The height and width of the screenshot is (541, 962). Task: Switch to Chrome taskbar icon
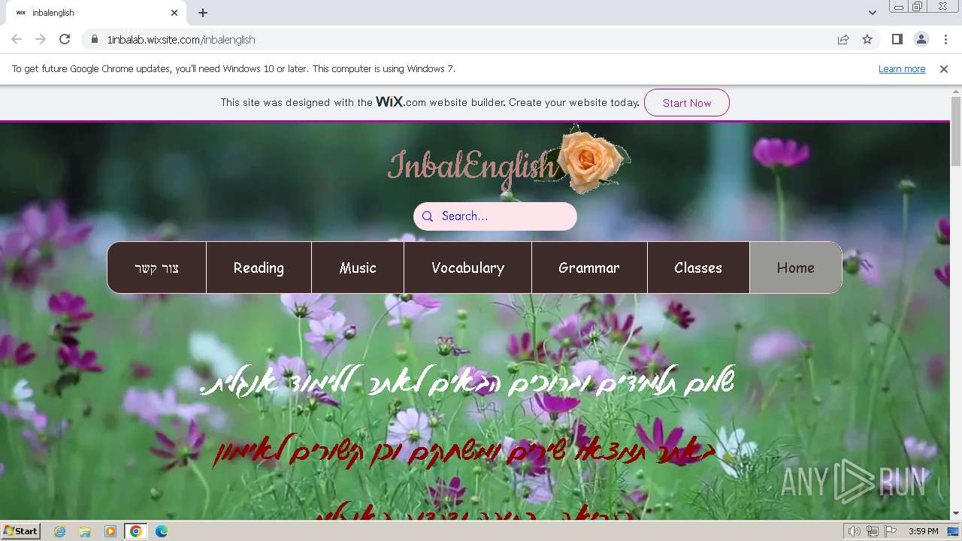[x=136, y=531]
